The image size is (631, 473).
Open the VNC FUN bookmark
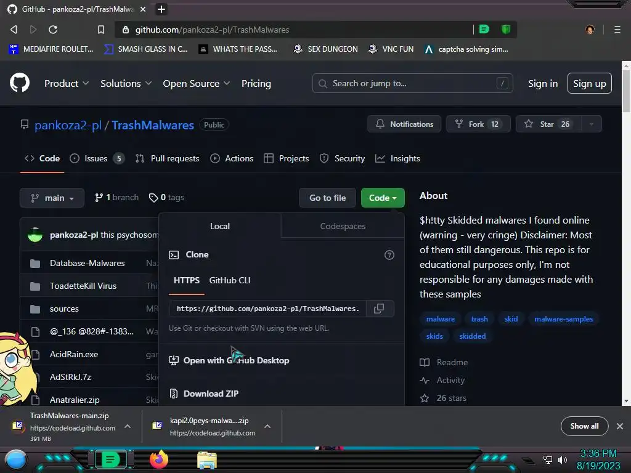[x=391, y=49]
